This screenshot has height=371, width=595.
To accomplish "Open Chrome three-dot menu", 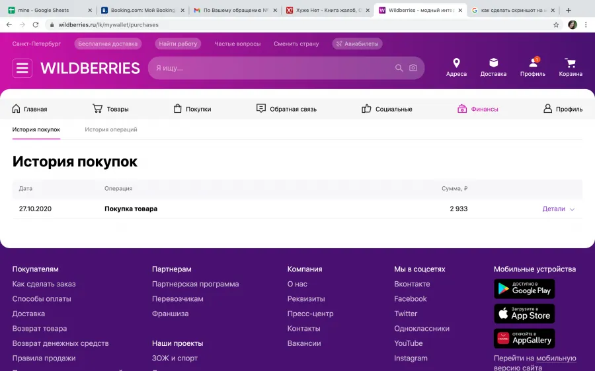I will pos(586,24).
